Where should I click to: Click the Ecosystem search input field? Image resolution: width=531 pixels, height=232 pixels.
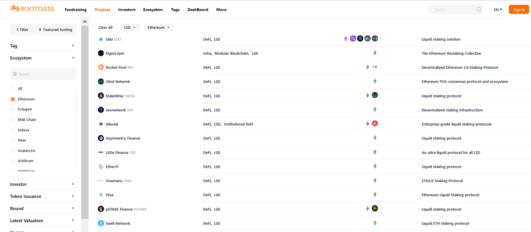(x=43, y=74)
